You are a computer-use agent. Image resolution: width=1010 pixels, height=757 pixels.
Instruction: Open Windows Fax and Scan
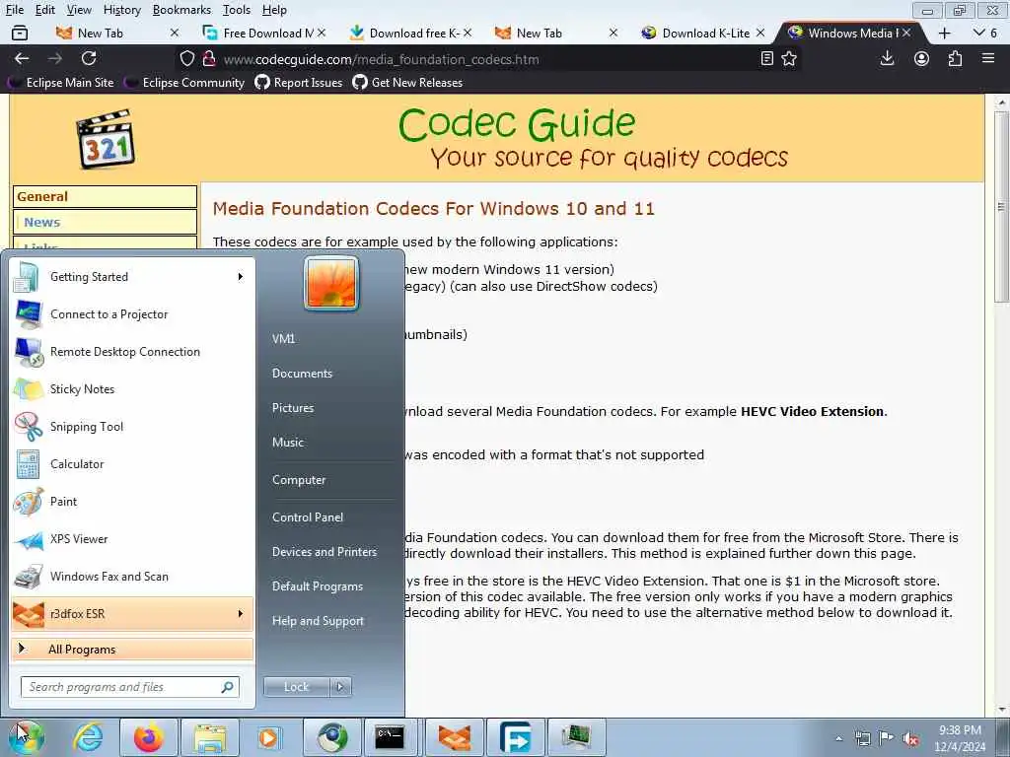(x=133, y=576)
